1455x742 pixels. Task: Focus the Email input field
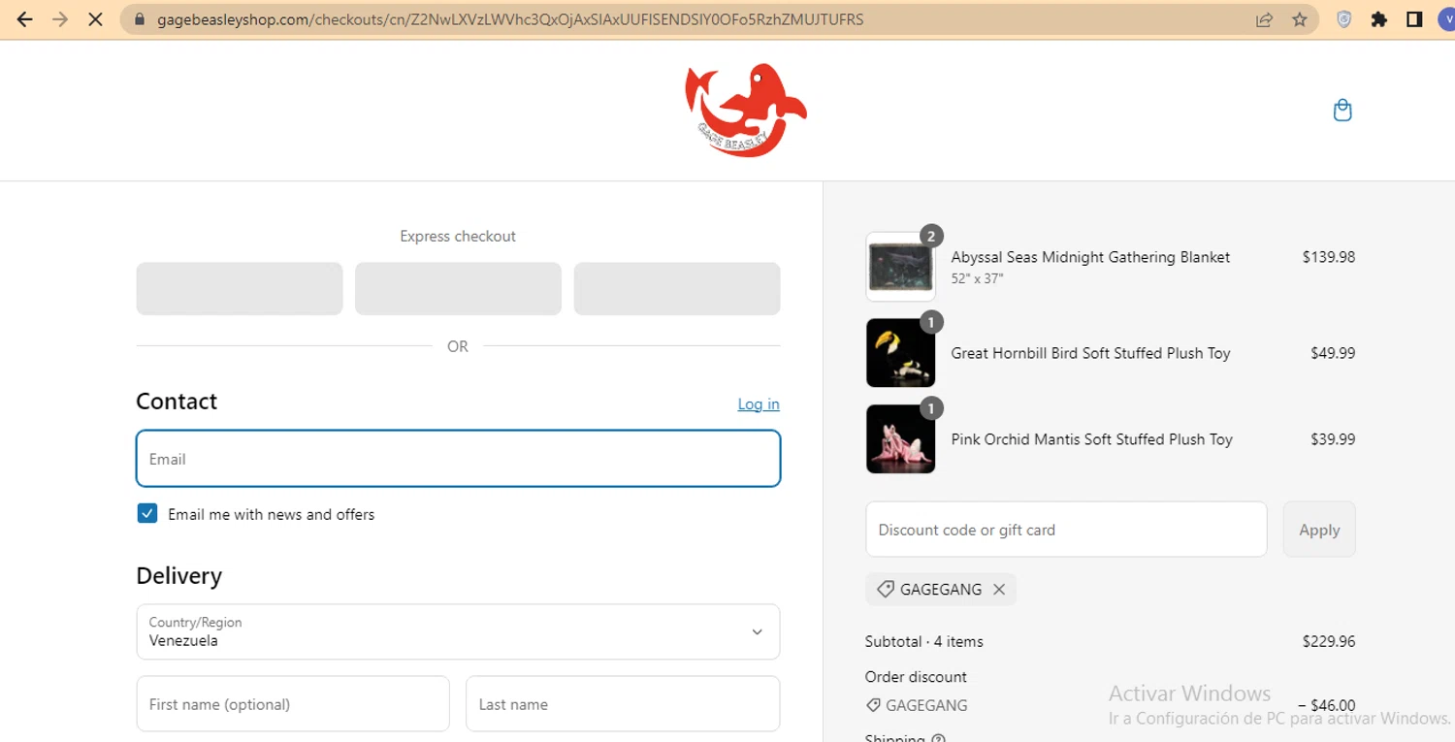point(458,459)
